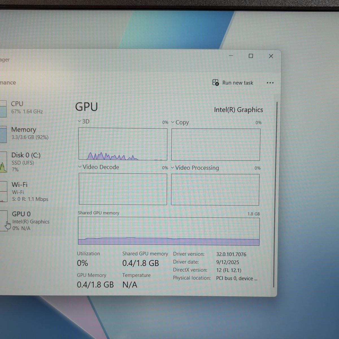Click the 0.4/1.8 GB value under Shared GPU memory
The image size is (339, 339).
coord(141,263)
